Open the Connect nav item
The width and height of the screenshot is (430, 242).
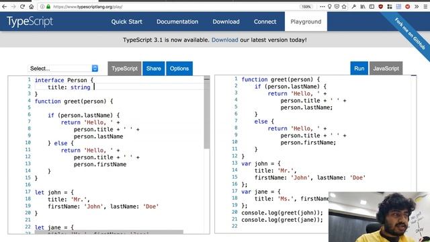(x=265, y=22)
